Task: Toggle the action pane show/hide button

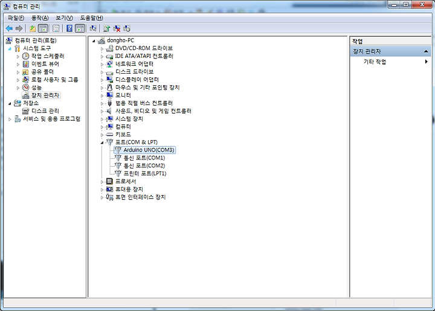Action: point(80,28)
